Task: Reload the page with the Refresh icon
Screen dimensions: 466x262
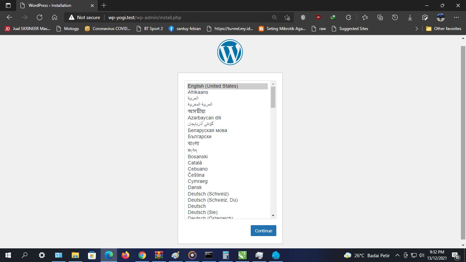Action: pos(40,17)
